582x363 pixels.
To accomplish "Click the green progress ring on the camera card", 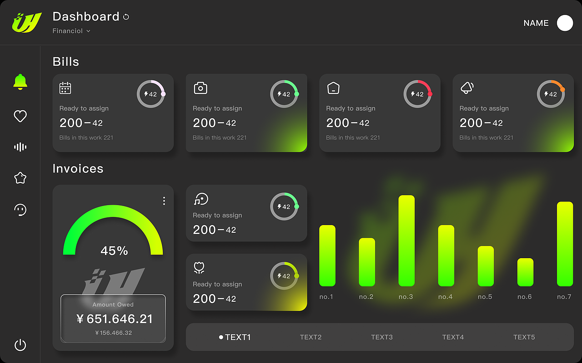I will click(x=284, y=94).
